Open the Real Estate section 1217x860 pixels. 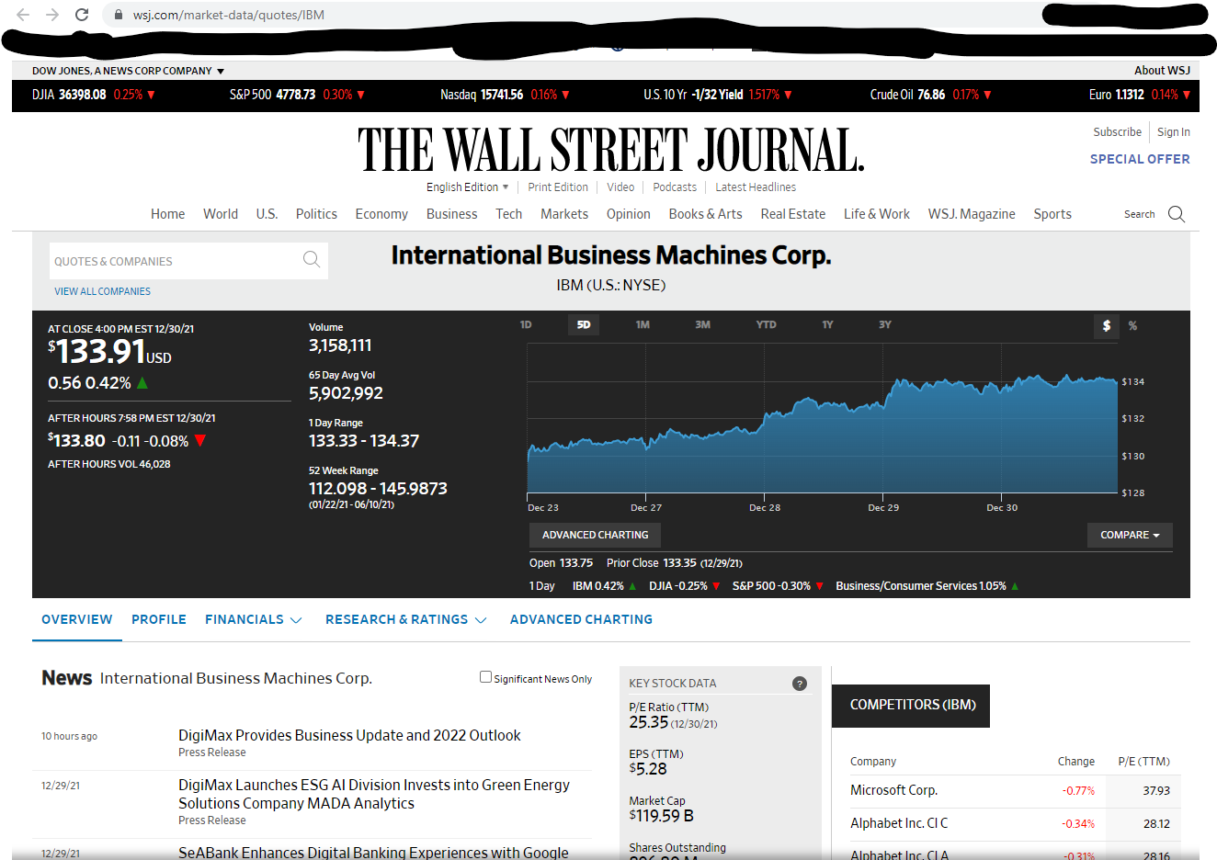(793, 214)
